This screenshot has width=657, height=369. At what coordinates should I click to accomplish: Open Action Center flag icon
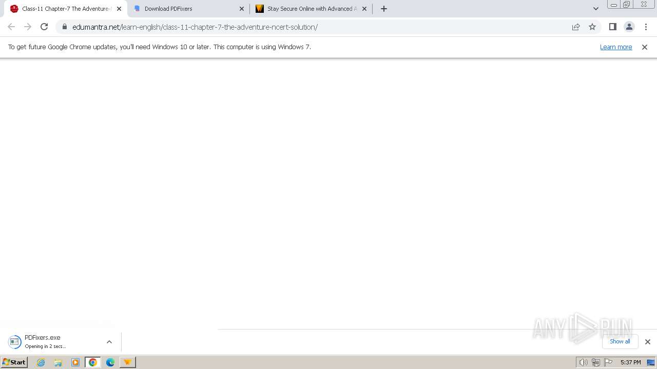[x=608, y=362]
